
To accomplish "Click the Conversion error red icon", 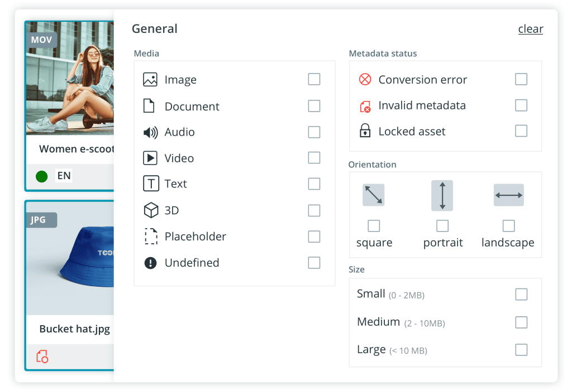I will pyautogui.click(x=365, y=79).
